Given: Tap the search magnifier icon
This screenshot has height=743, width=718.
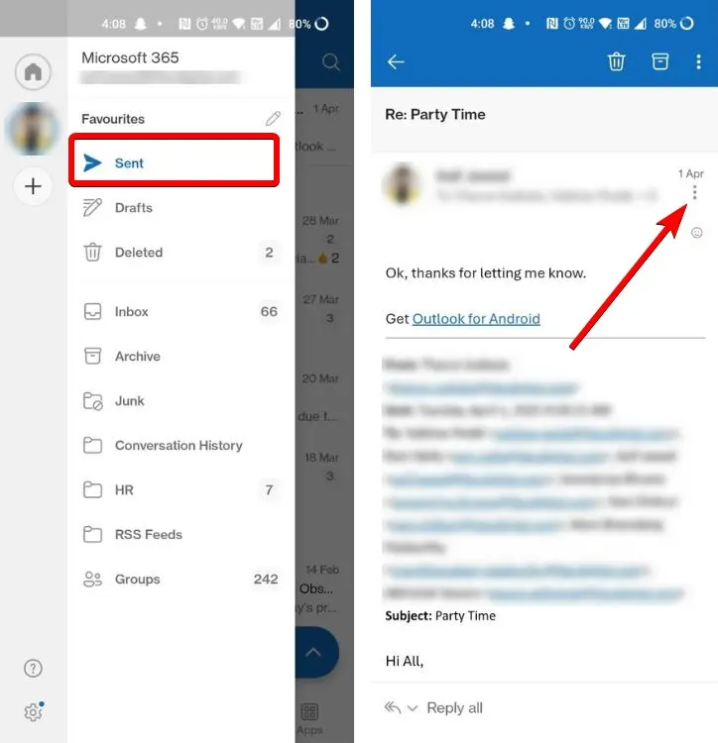Looking at the screenshot, I should tap(330, 62).
